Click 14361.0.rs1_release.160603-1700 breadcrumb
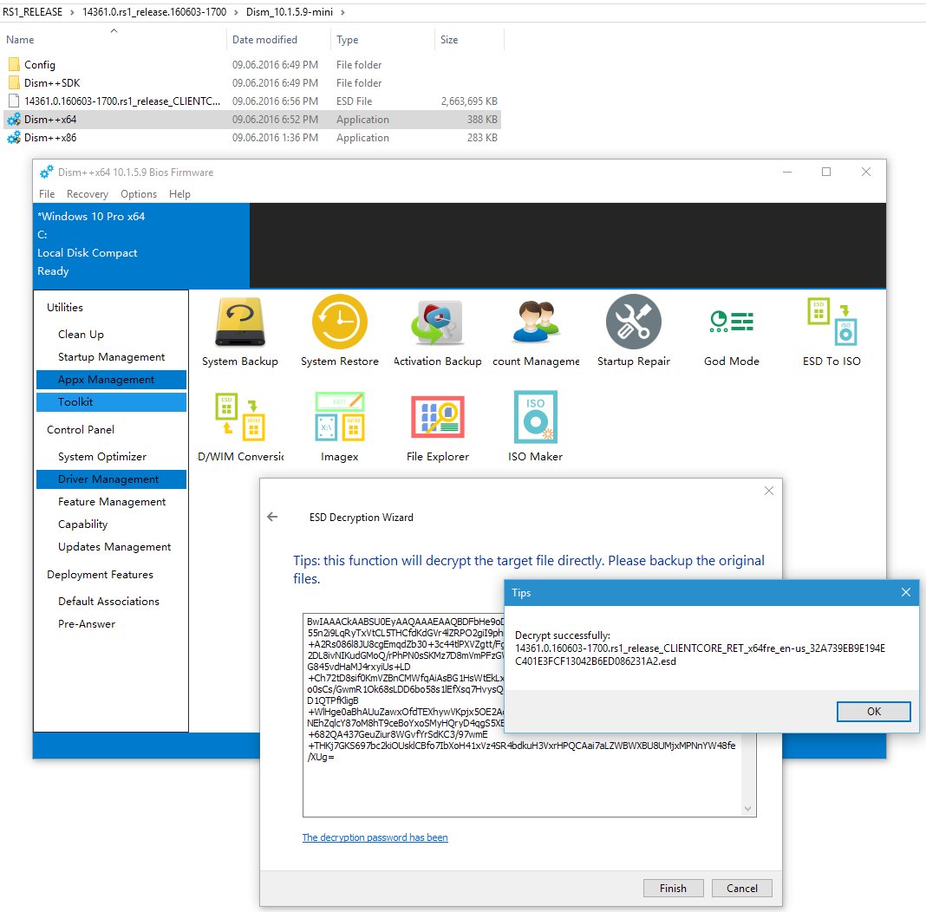926x912 pixels. (154, 12)
